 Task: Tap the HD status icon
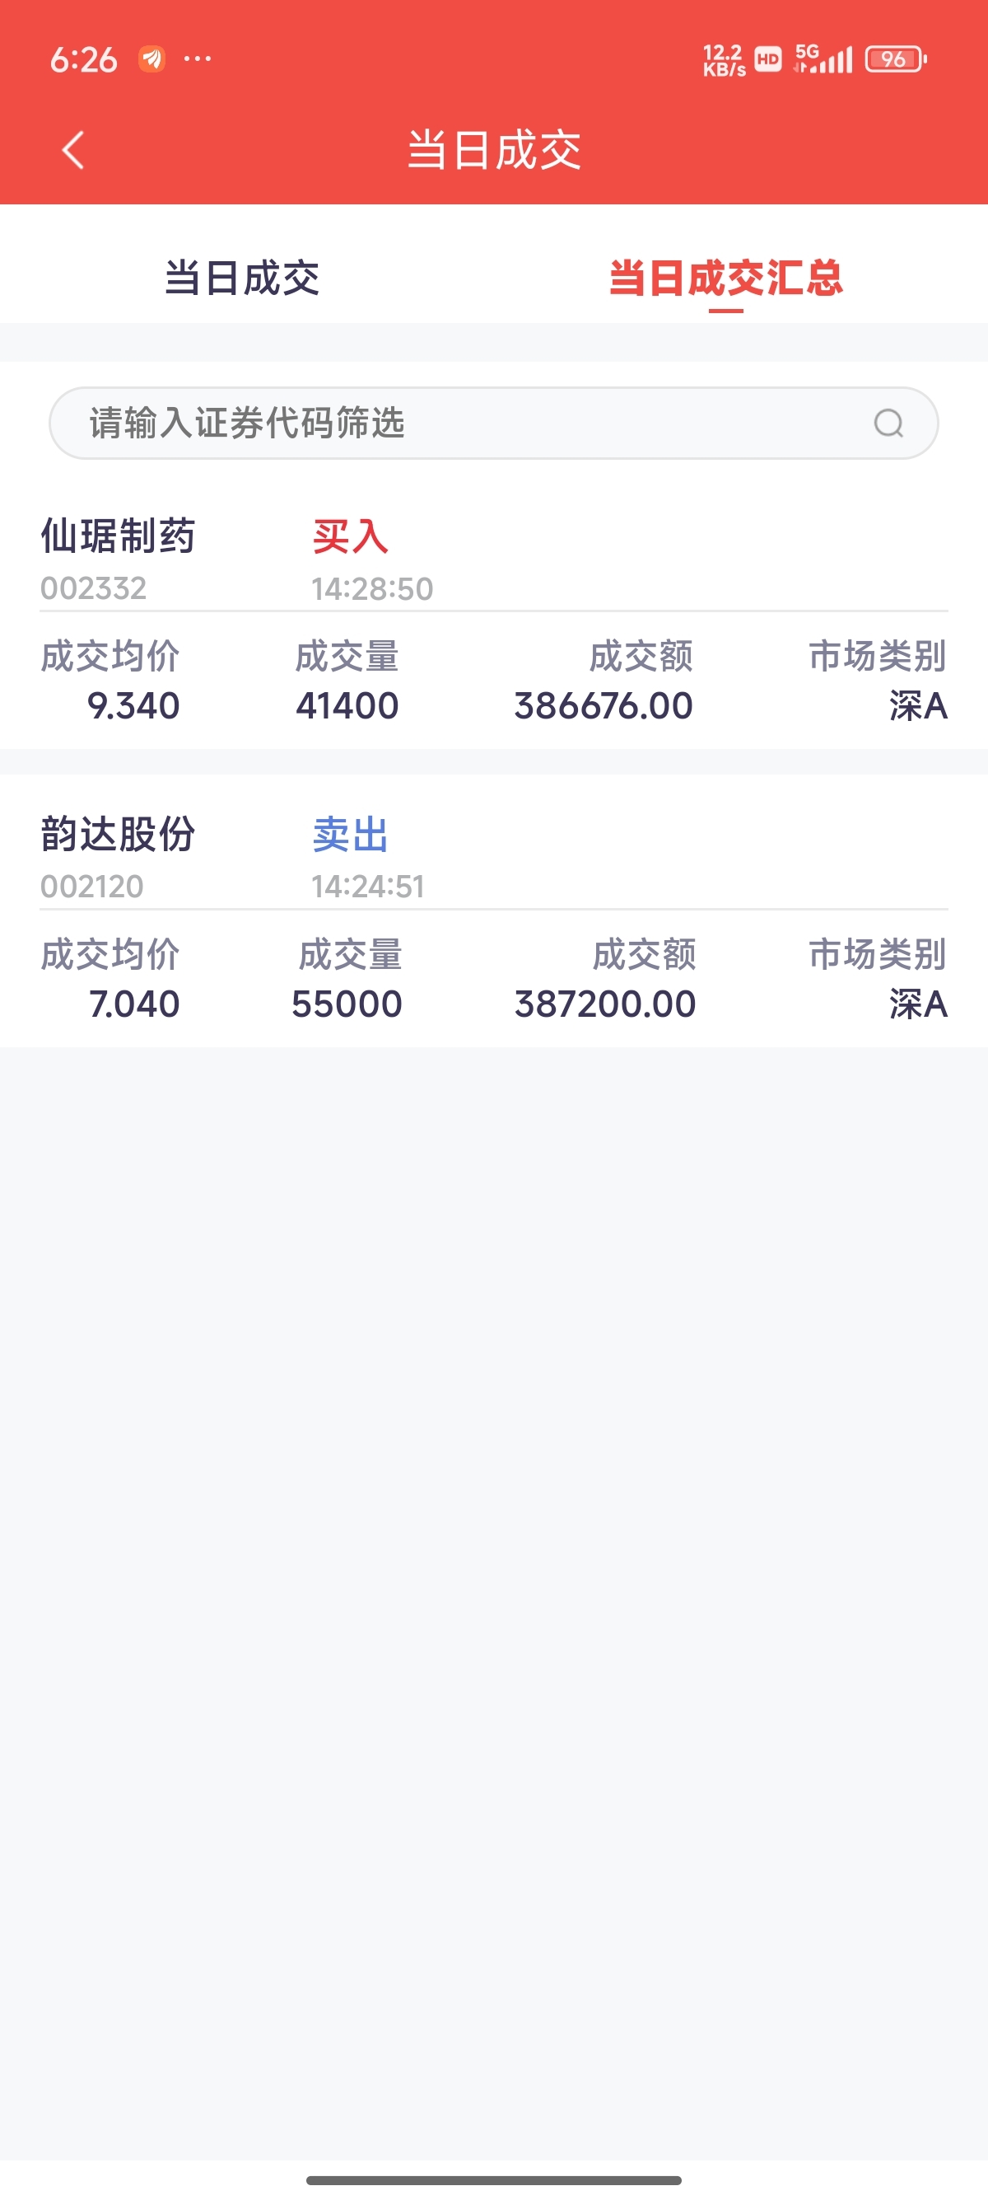[768, 59]
